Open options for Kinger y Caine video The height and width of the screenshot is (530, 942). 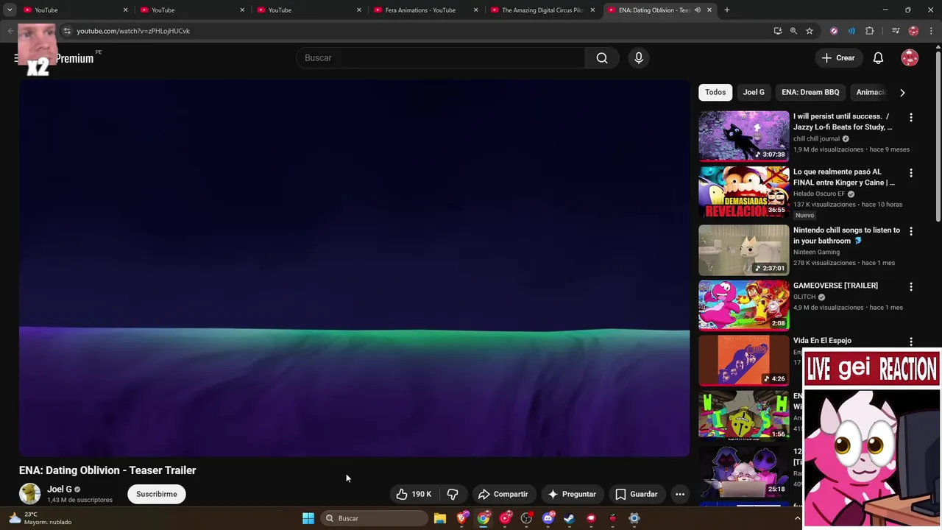911,173
